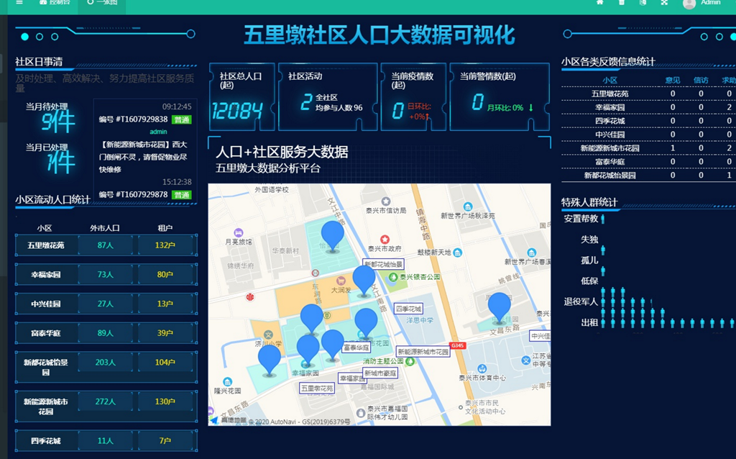This screenshot has width=736, height=459.
Task: Click the home icon in top bar
Action: tap(599, 2)
